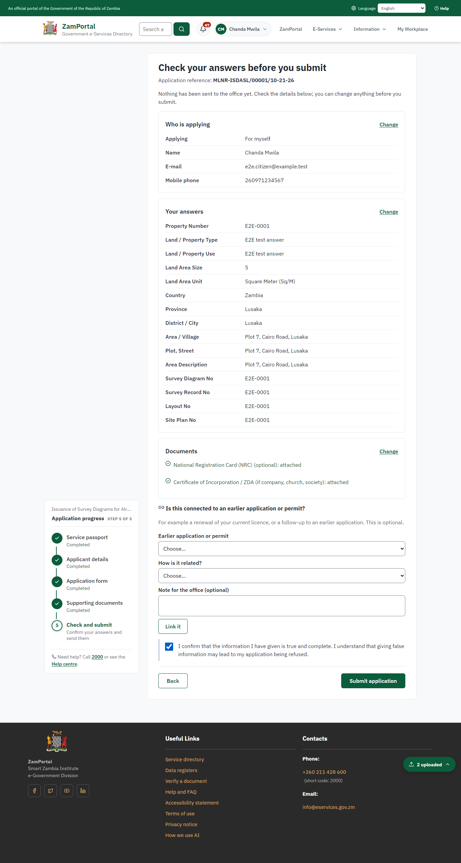Click the Facebook icon in footer
This screenshot has height=863, width=461.
point(34,791)
